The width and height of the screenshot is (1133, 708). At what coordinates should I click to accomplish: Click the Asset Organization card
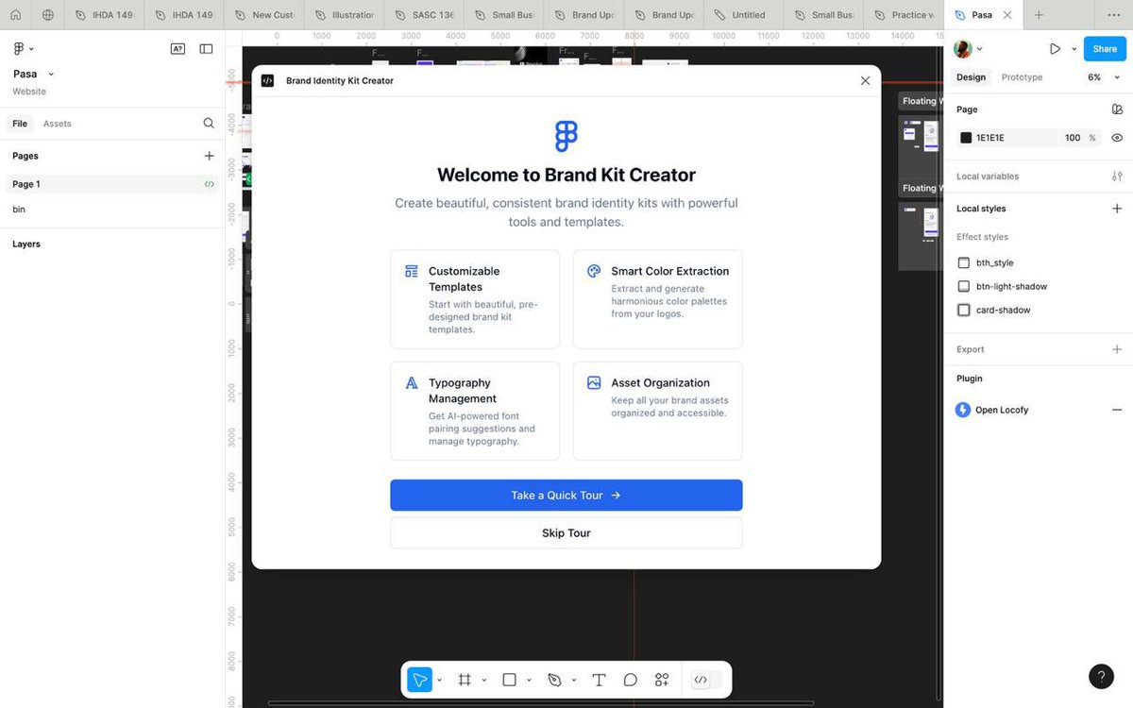point(657,411)
